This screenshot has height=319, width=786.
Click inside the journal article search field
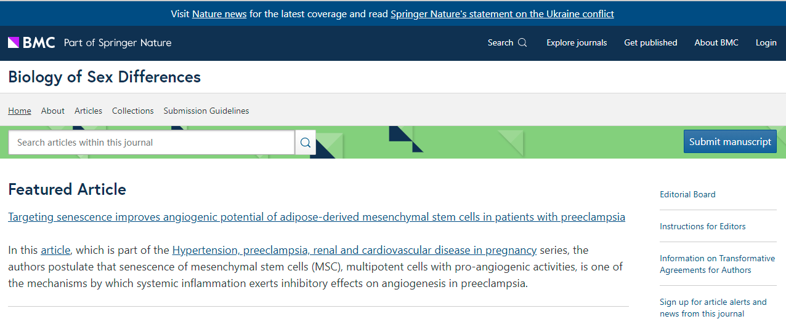[x=152, y=143]
